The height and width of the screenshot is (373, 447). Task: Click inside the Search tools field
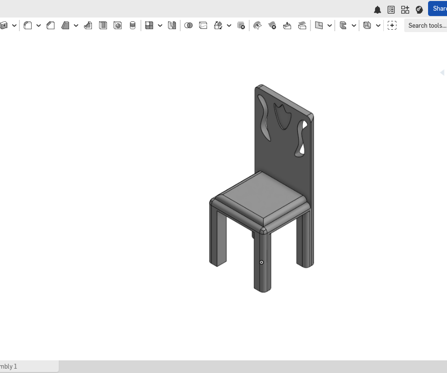pos(427,25)
